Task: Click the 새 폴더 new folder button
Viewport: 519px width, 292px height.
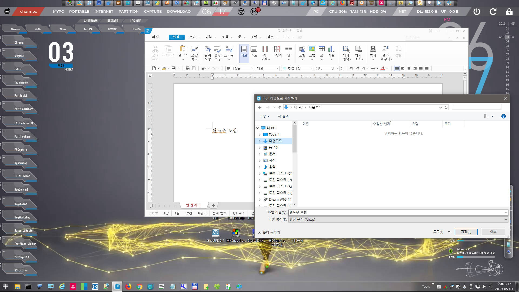Action: 283,116
